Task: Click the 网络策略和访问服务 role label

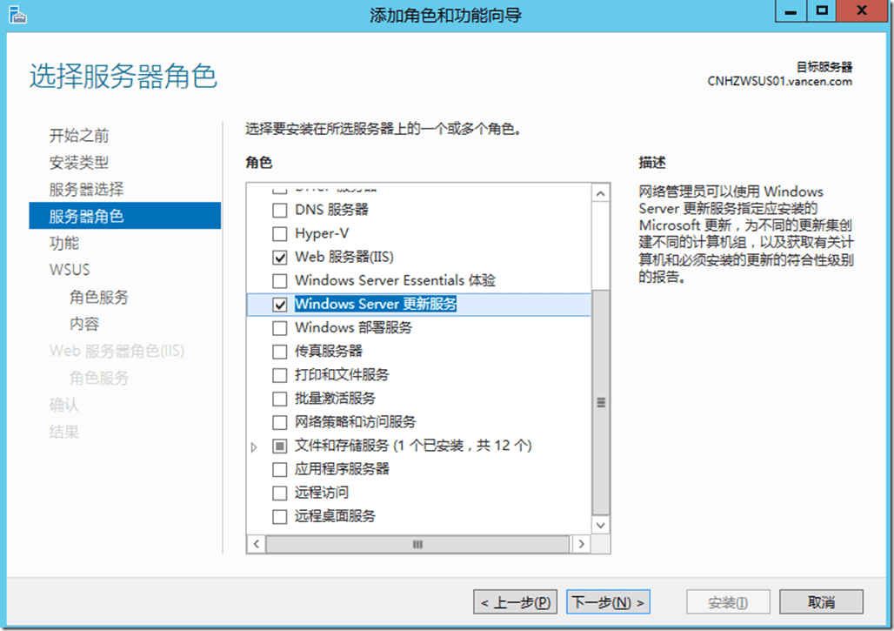Action: click(x=355, y=422)
